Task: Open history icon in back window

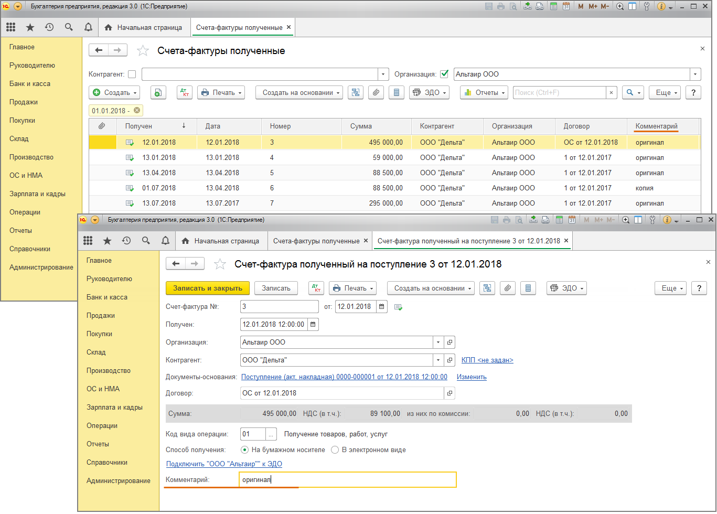Action: [49, 27]
